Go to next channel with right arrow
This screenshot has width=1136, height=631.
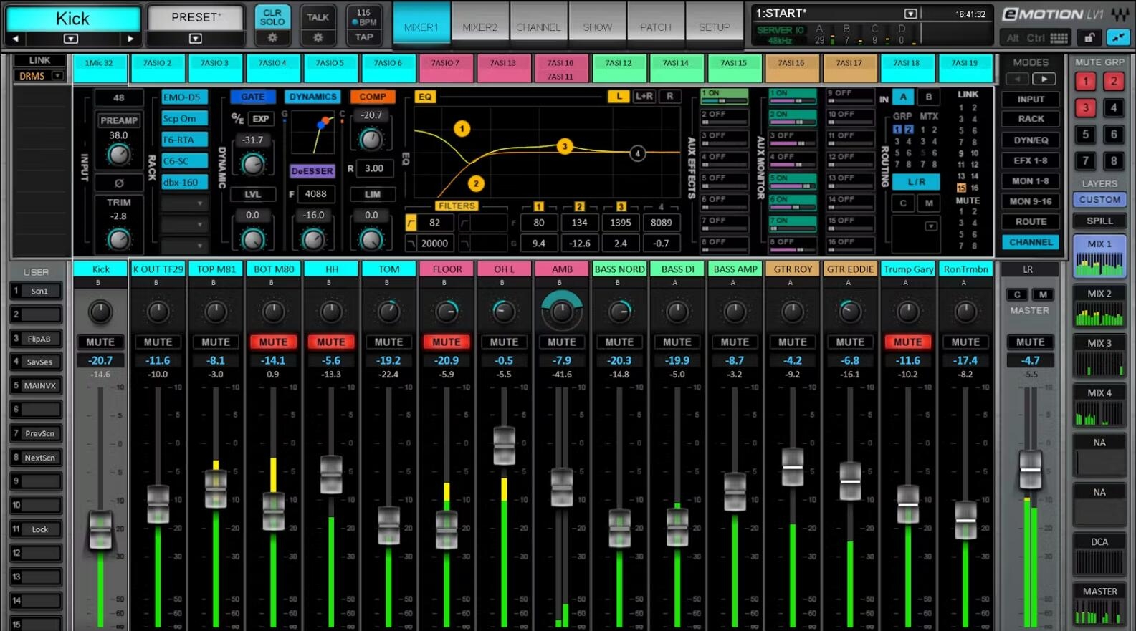coord(130,39)
